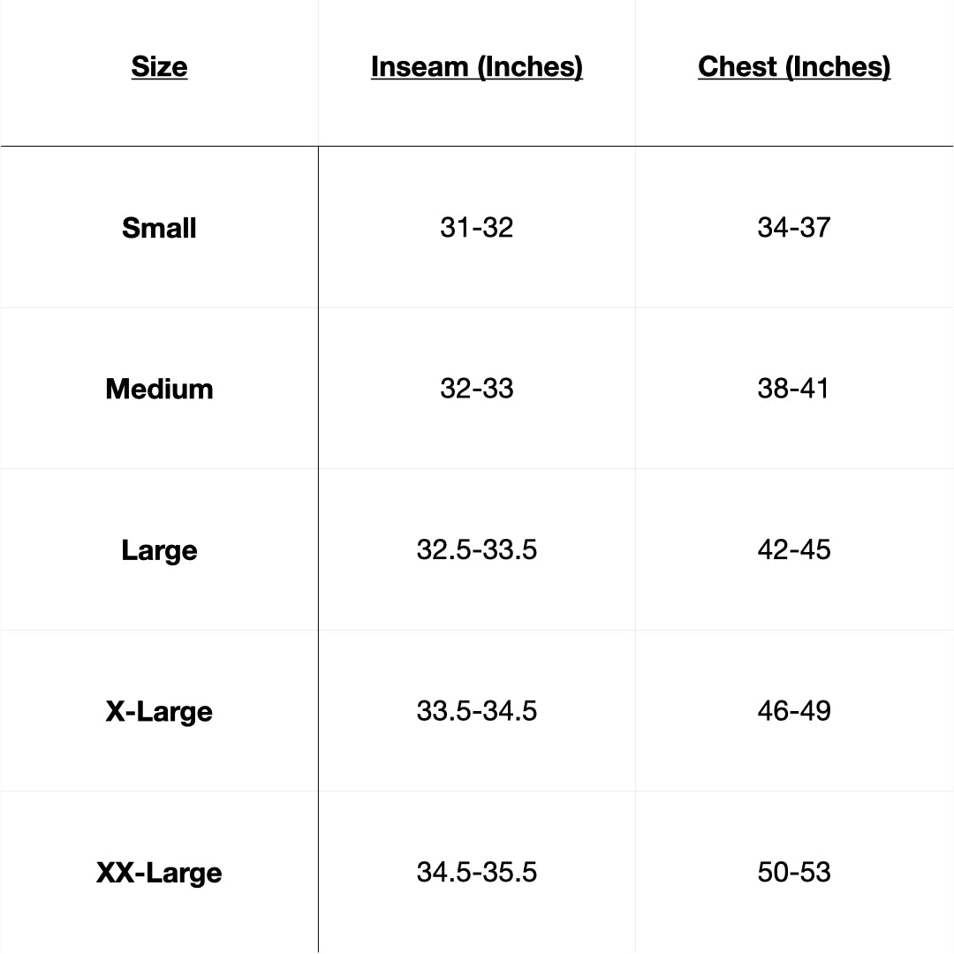Viewport: 954px width, 954px height.
Task: Click the 34-37 chest cell
Action: click(x=794, y=228)
